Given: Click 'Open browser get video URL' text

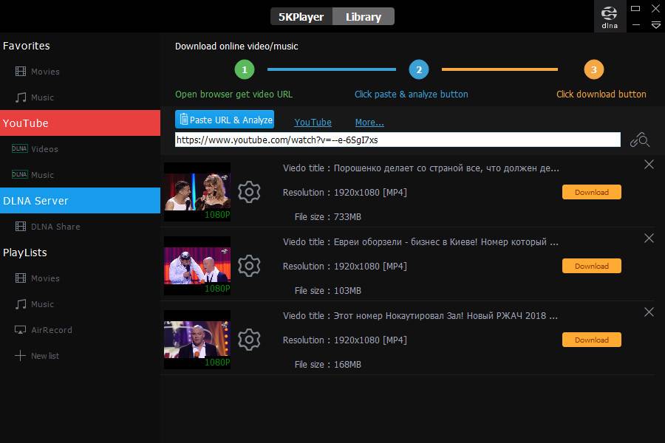Looking at the screenshot, I should [x=233, y=94].
